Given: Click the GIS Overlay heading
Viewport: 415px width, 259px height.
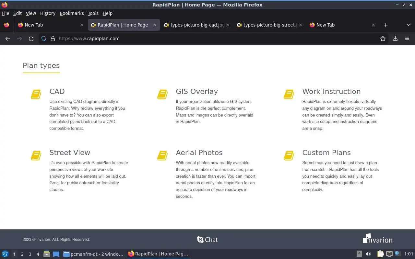Looking at the screenshot, I should coord(197,92).
